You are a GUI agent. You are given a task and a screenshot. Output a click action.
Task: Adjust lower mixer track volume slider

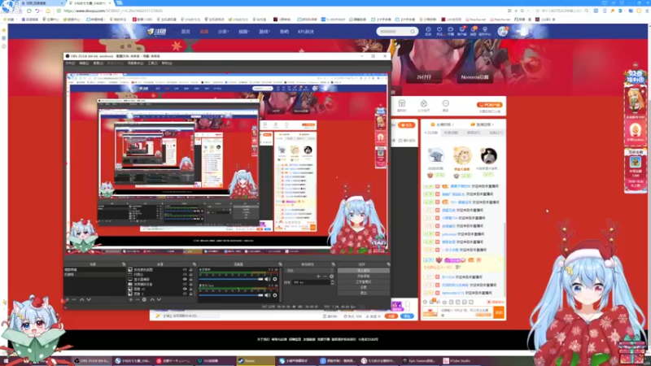[x=231, y=295]
